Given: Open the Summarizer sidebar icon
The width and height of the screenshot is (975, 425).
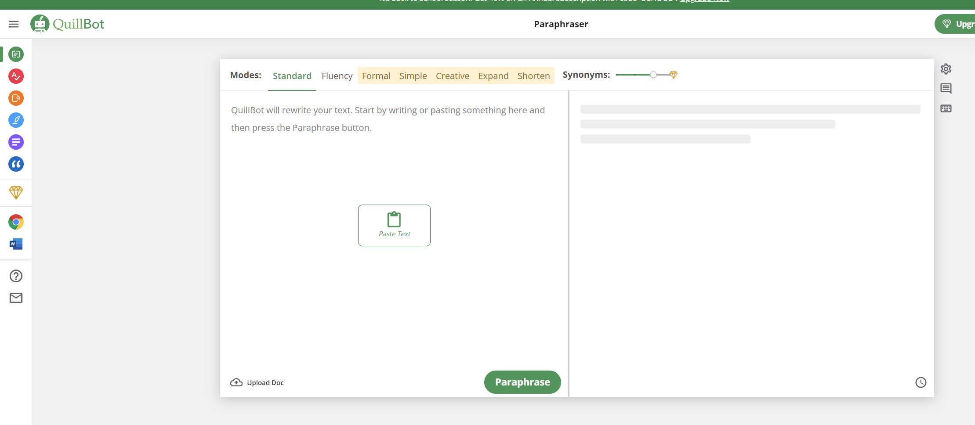Looking at the screenshot, I should coord(16,142).
